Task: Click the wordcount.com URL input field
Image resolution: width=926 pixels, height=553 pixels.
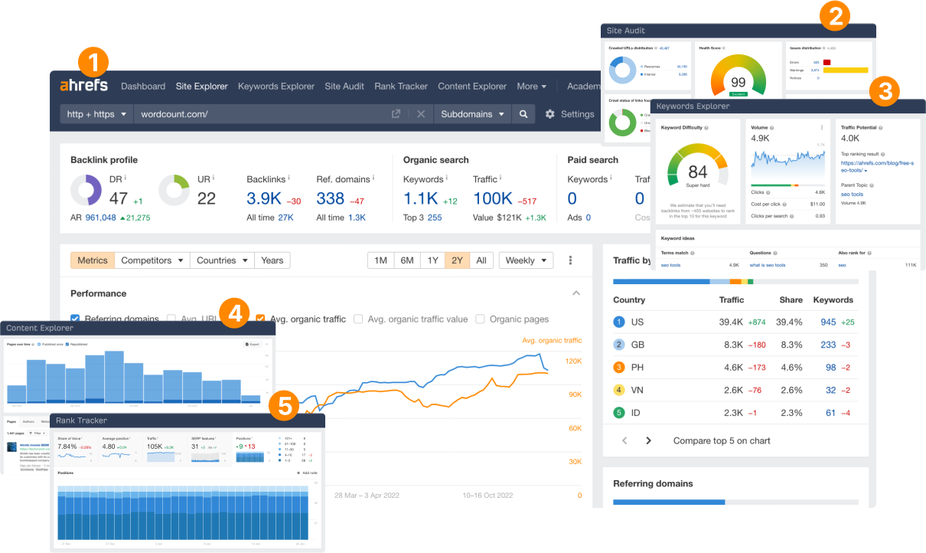Action: [260, 114]
